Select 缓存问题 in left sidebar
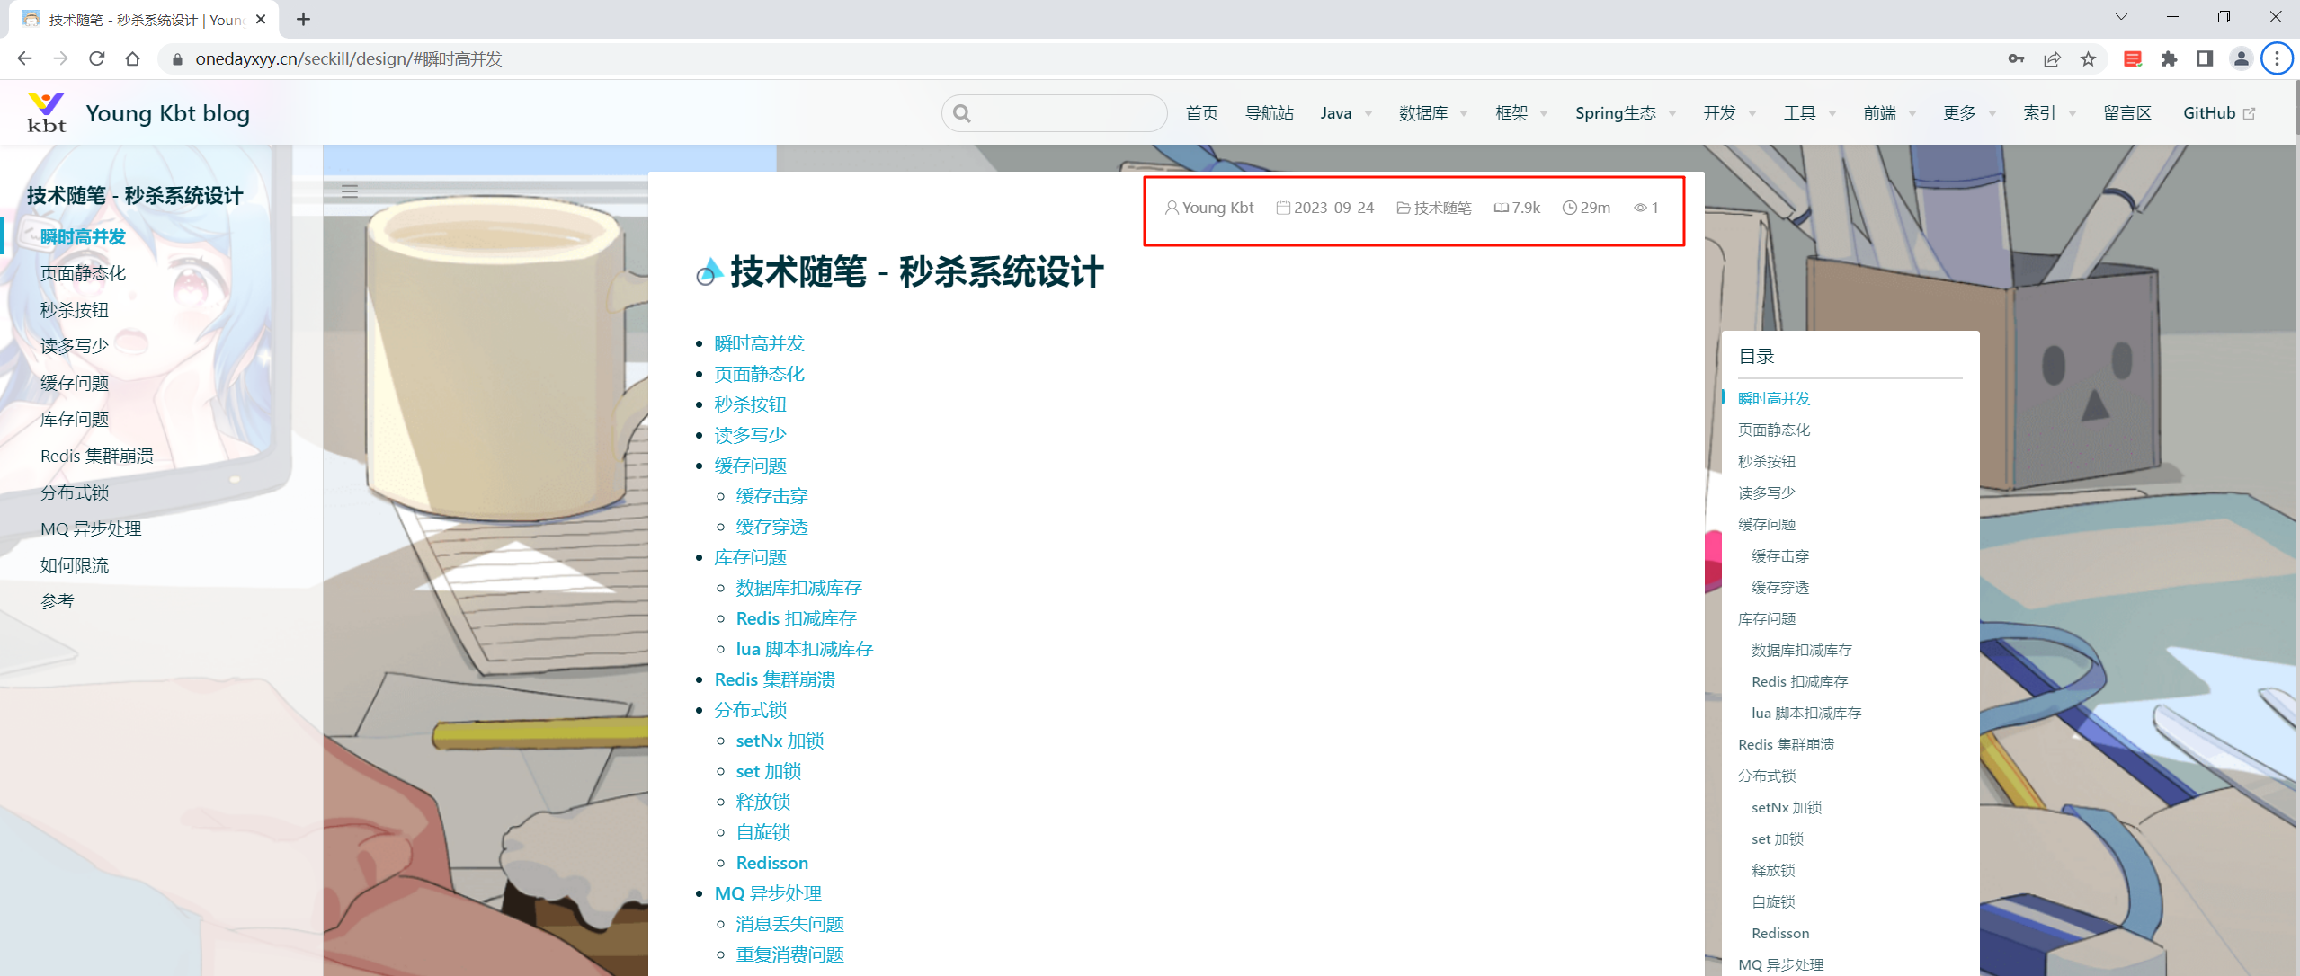This screenshot has height=976, width=2300. (x=75, y=383)
